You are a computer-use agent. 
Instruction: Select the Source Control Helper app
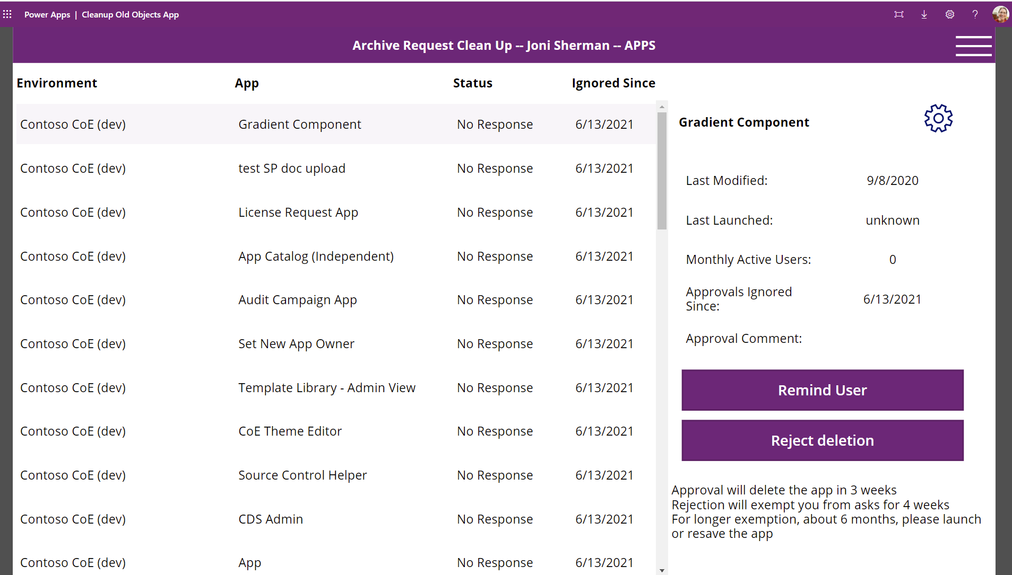[x=302, y=475]
